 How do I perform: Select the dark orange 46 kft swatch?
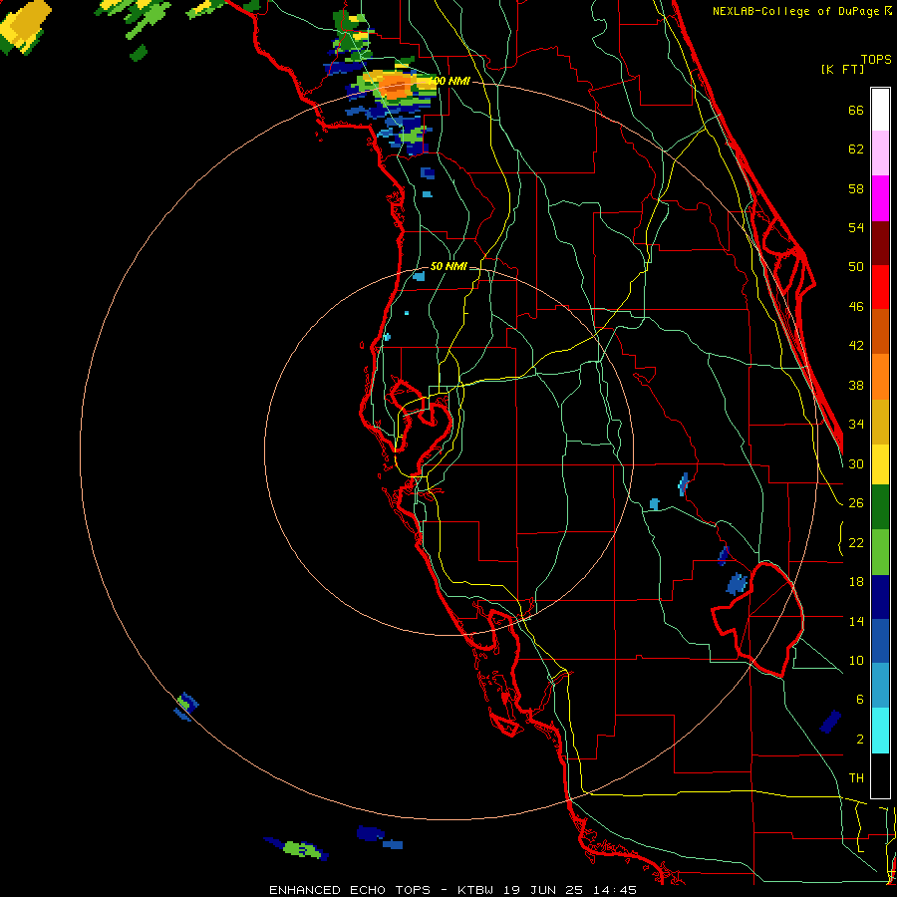click(x=880, y=332)
